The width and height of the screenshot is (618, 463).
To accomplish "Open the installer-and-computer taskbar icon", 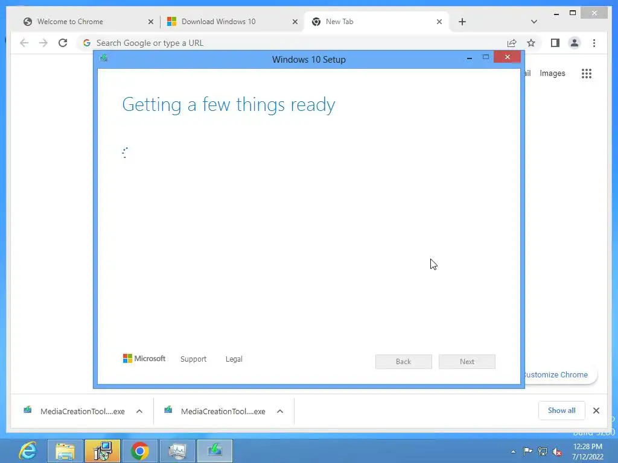I will [103, 451].
